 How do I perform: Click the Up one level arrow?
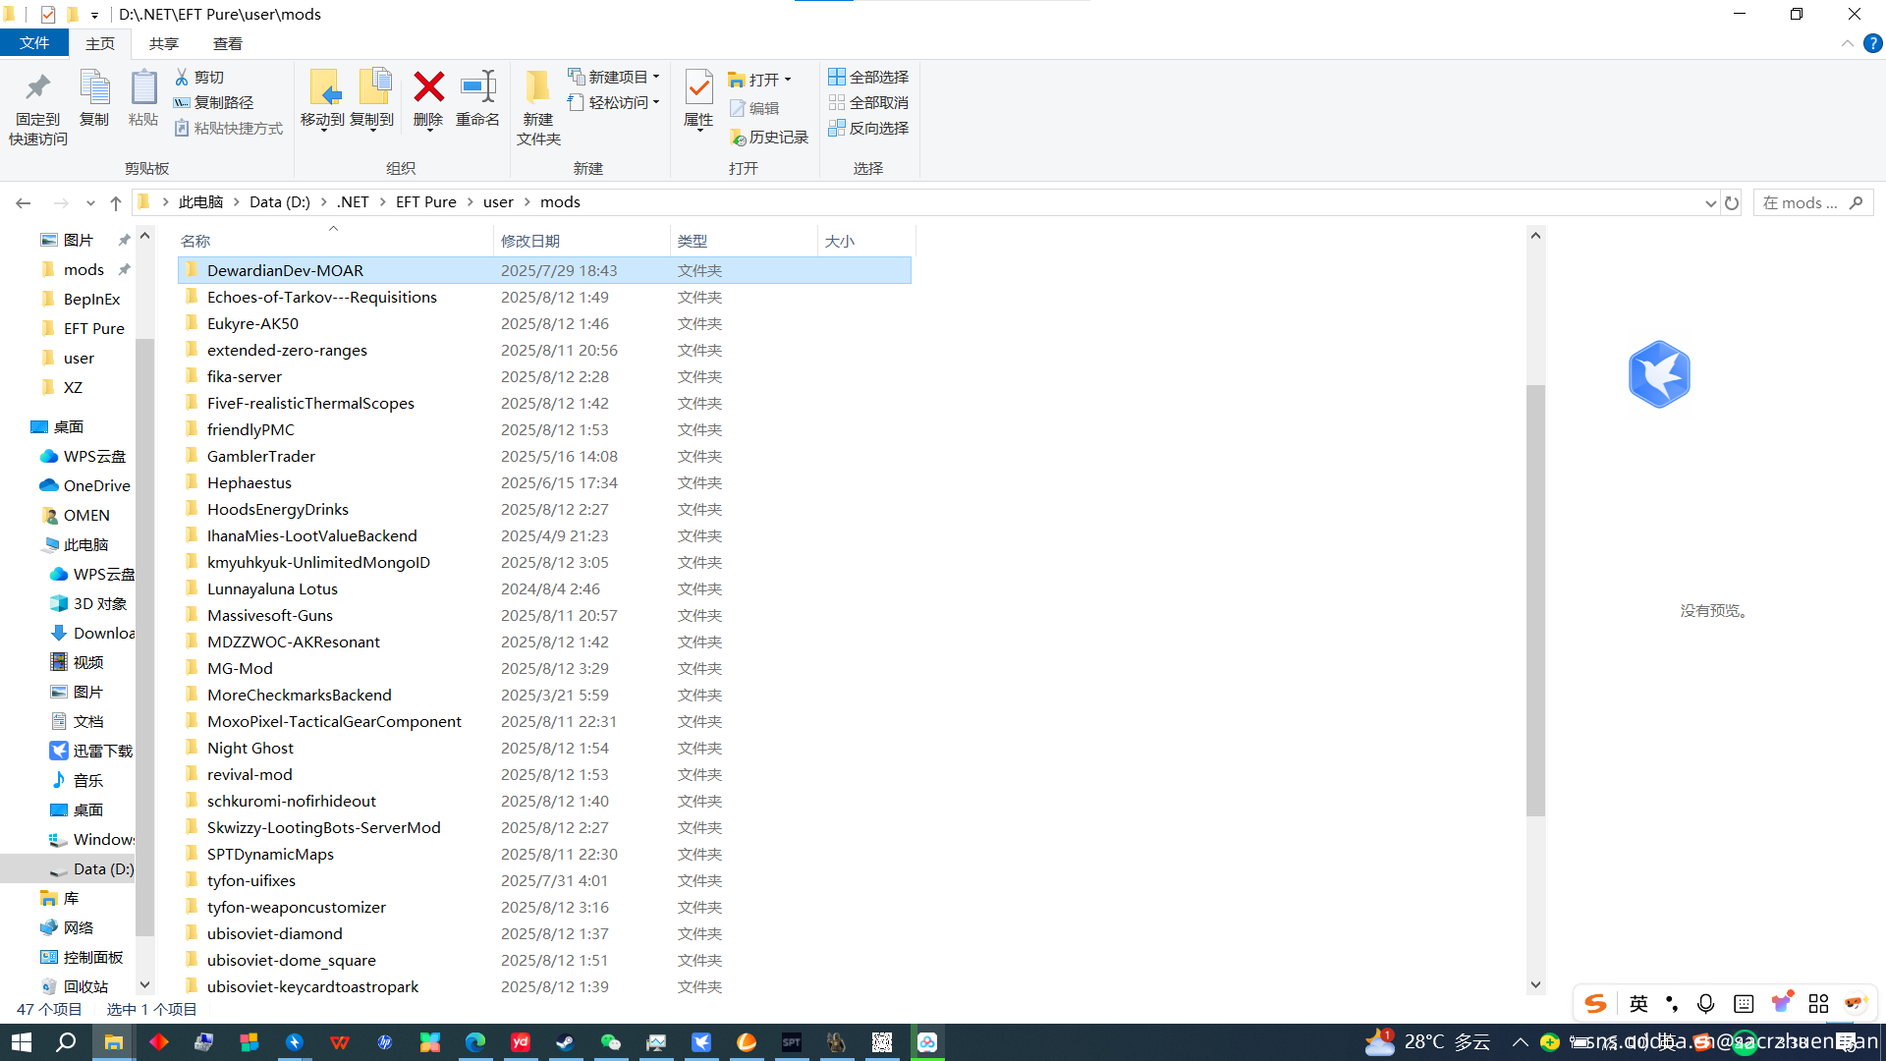[x=116, y=202]
